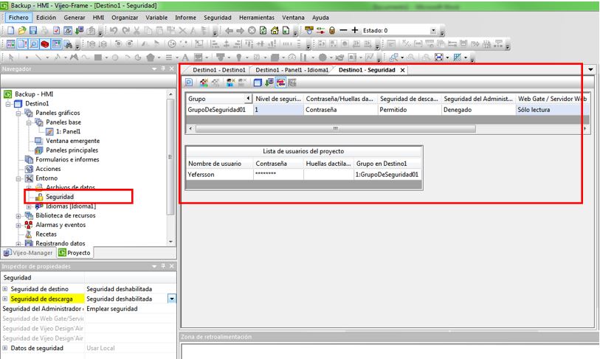This screenshot has width=600, height=359.
Task: Open the Generar menu
Action: (x=75, y=18)
